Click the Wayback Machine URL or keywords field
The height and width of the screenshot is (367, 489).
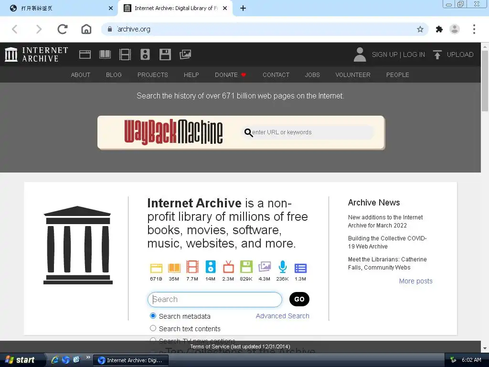308,132
